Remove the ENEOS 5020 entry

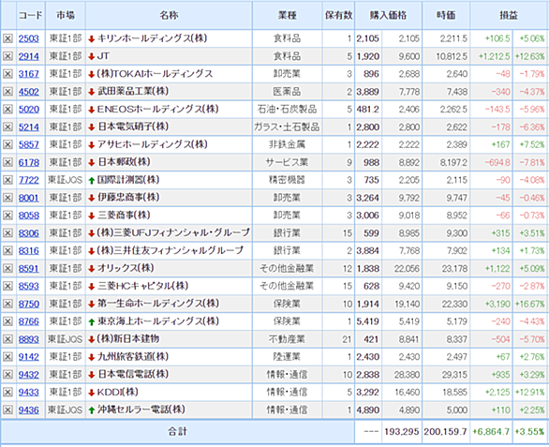coord(7,110)
